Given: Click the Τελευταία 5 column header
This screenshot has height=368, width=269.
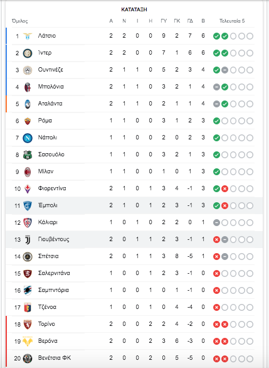Looking at the screenshot, I should 232,21.
